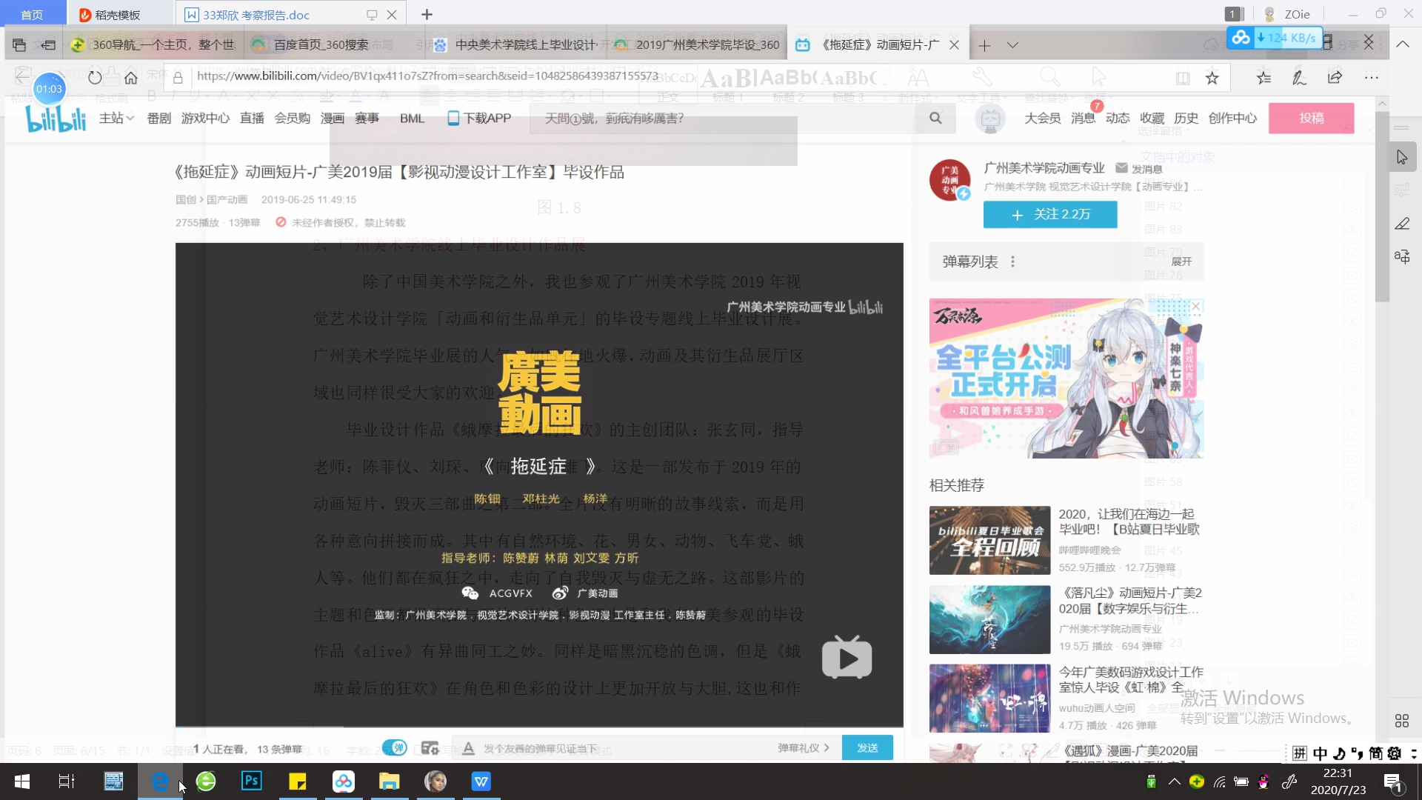Click the Baidu Netdisk download speed widget
1422x800 pixels.
[x=1274, y=37]
